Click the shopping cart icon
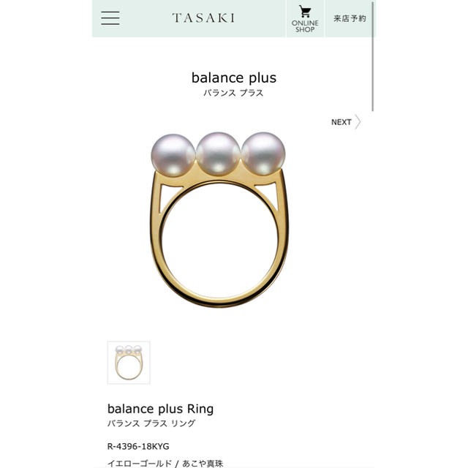The image size is (468, 468). pos(305,12)
